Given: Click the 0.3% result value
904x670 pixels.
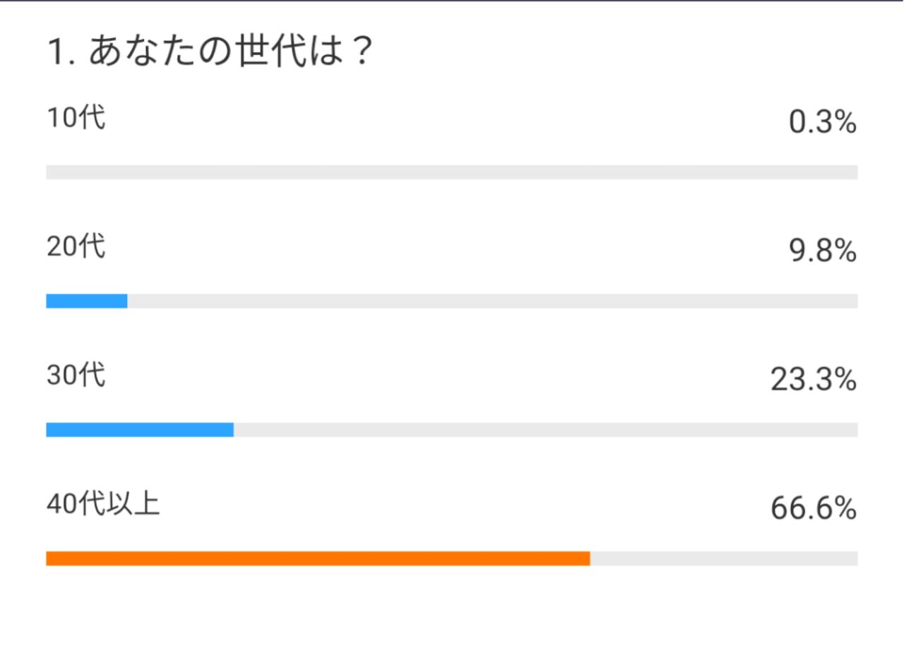Looking at the screenshot, I should [823, 124].
